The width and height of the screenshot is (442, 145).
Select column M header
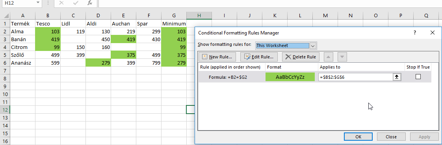click(325, 16)
